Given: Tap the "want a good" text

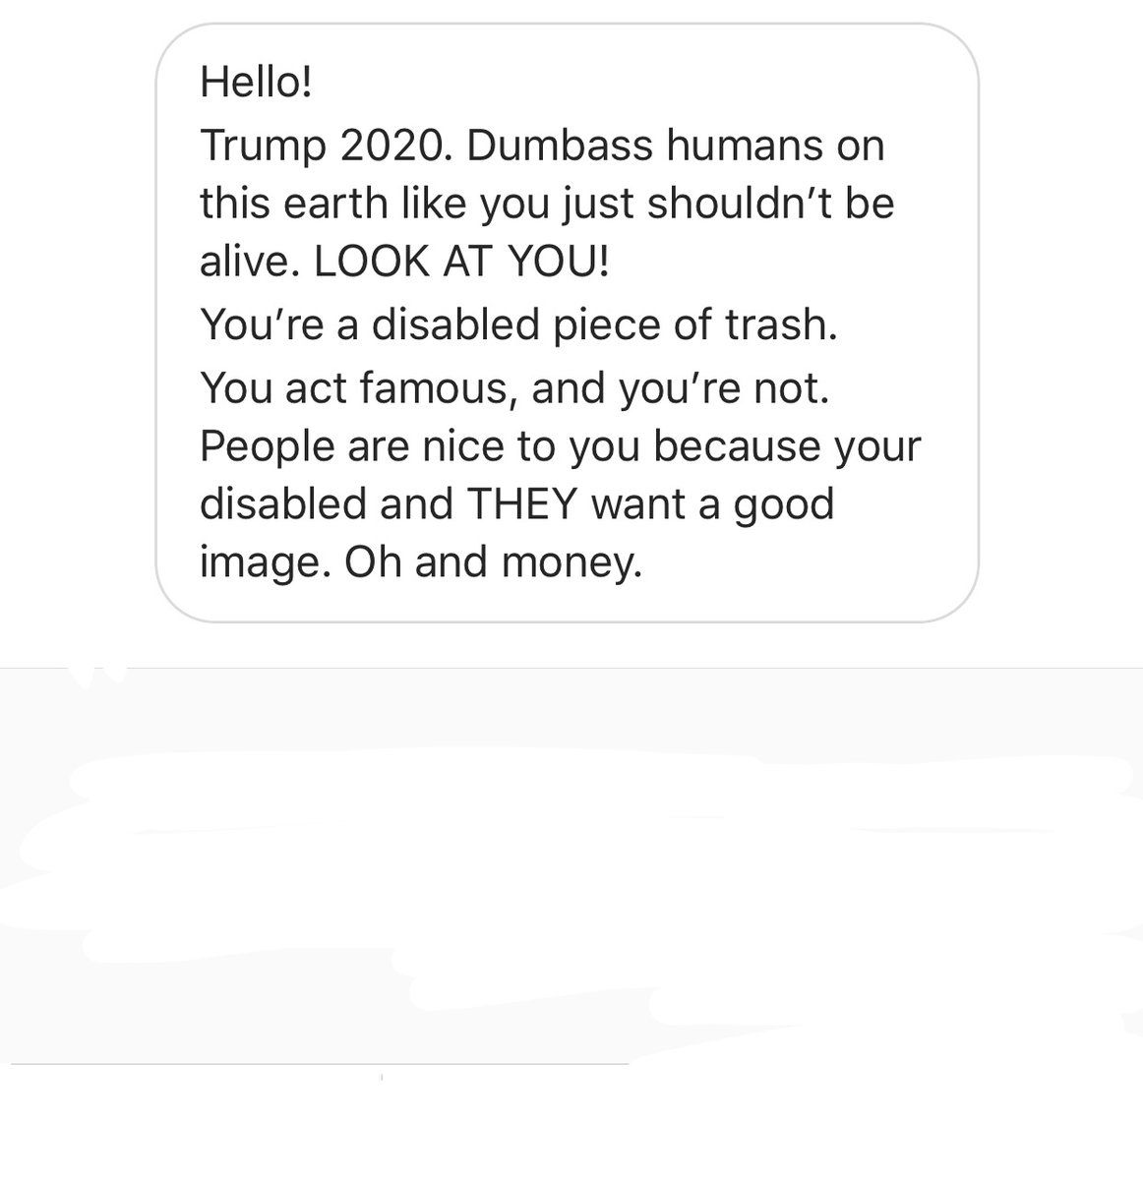Looking at the screenshot, I should [x=713, y=504].
